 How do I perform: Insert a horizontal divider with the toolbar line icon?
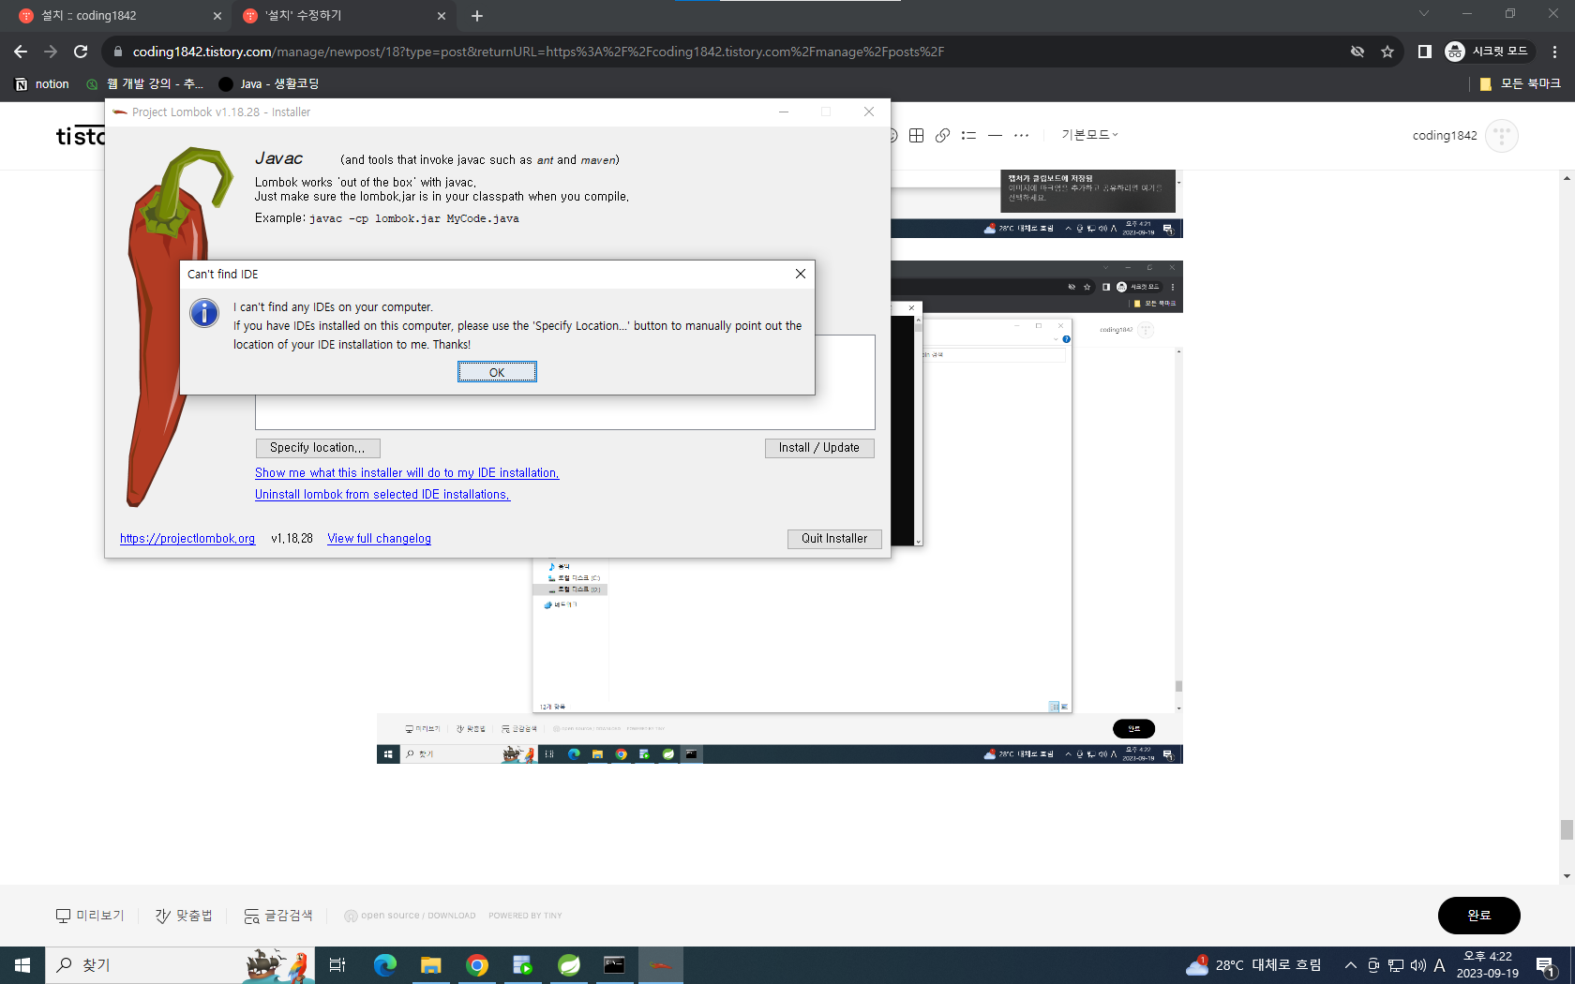tap(996, 135)
